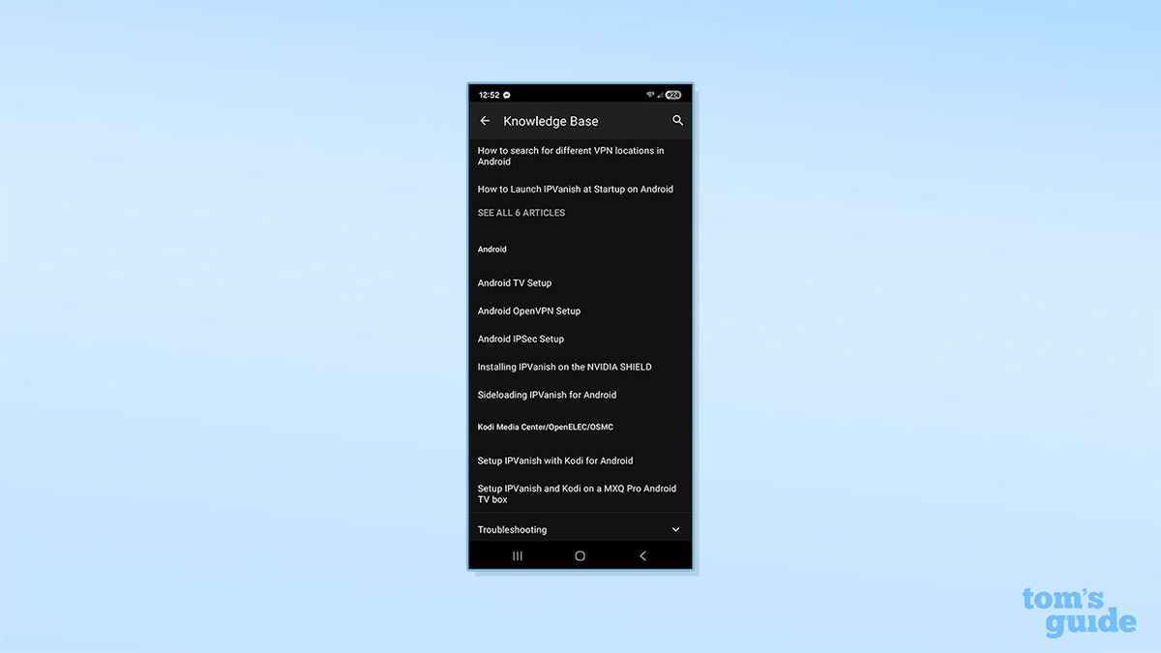
Task: Tap the battery indicator in status bar
Action: pyautogui.click(x=673, y=95)
